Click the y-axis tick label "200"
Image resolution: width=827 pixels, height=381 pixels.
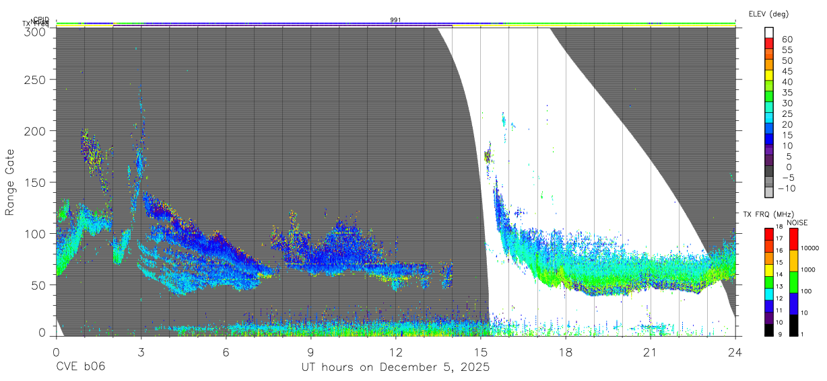35,130
